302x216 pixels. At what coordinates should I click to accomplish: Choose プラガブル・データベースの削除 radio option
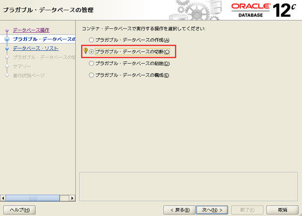(92, 63)
